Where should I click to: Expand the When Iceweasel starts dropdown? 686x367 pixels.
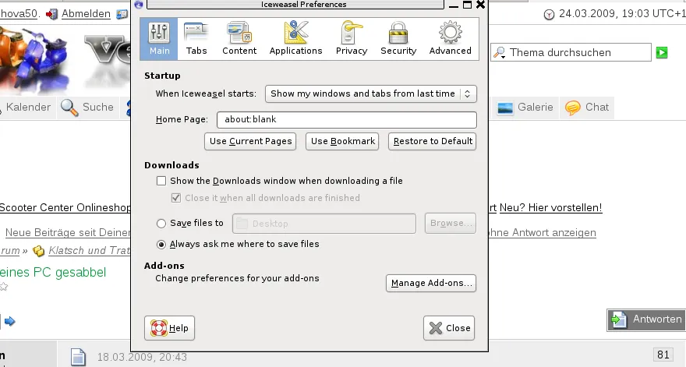370,94
